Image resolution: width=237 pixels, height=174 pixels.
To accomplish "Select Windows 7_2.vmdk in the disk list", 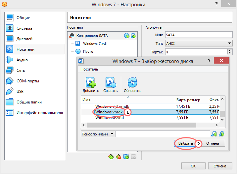I will (112, 106).
